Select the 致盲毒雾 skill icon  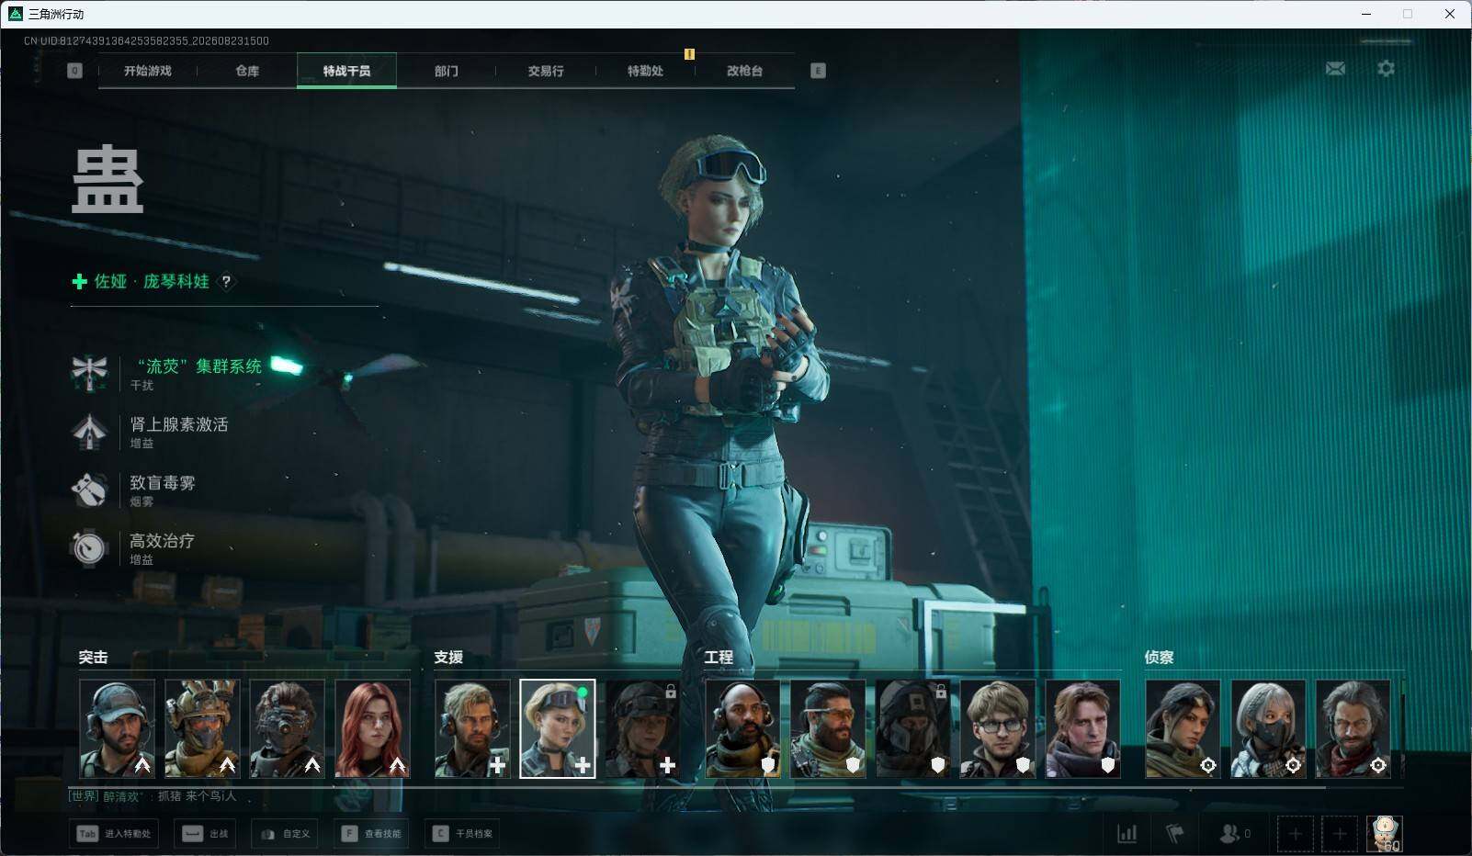(89, 490)
